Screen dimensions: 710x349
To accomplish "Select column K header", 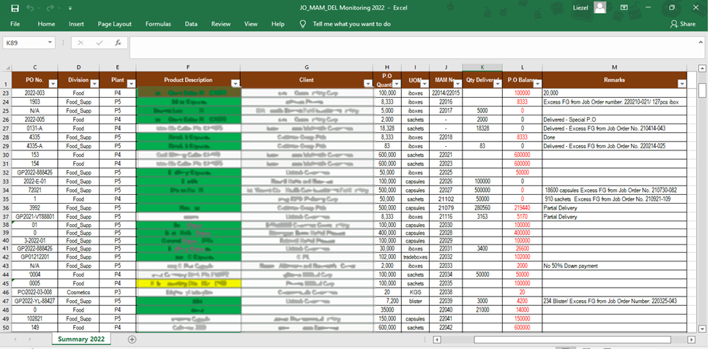I will click(x=482, y=67).
